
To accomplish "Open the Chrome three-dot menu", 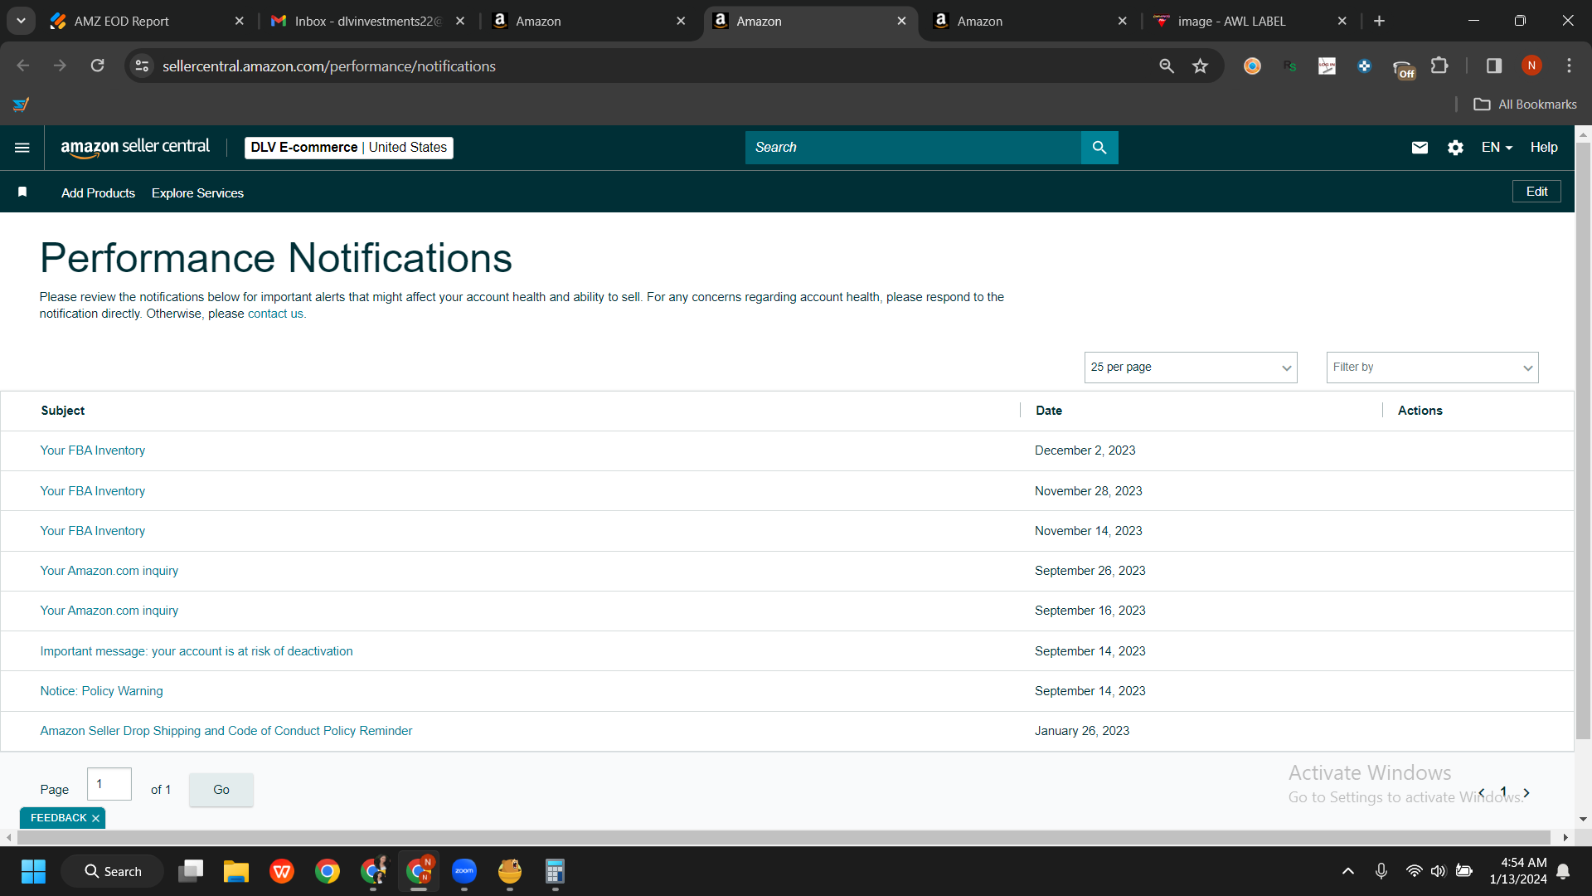I will [x=1569, y=66].
